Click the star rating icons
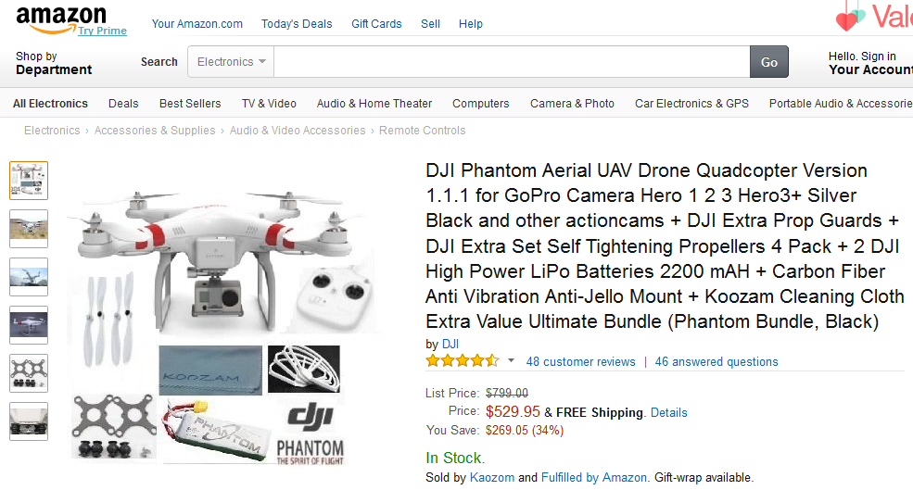The height and width of the screenshot is (490, 913). click(463, 361)
